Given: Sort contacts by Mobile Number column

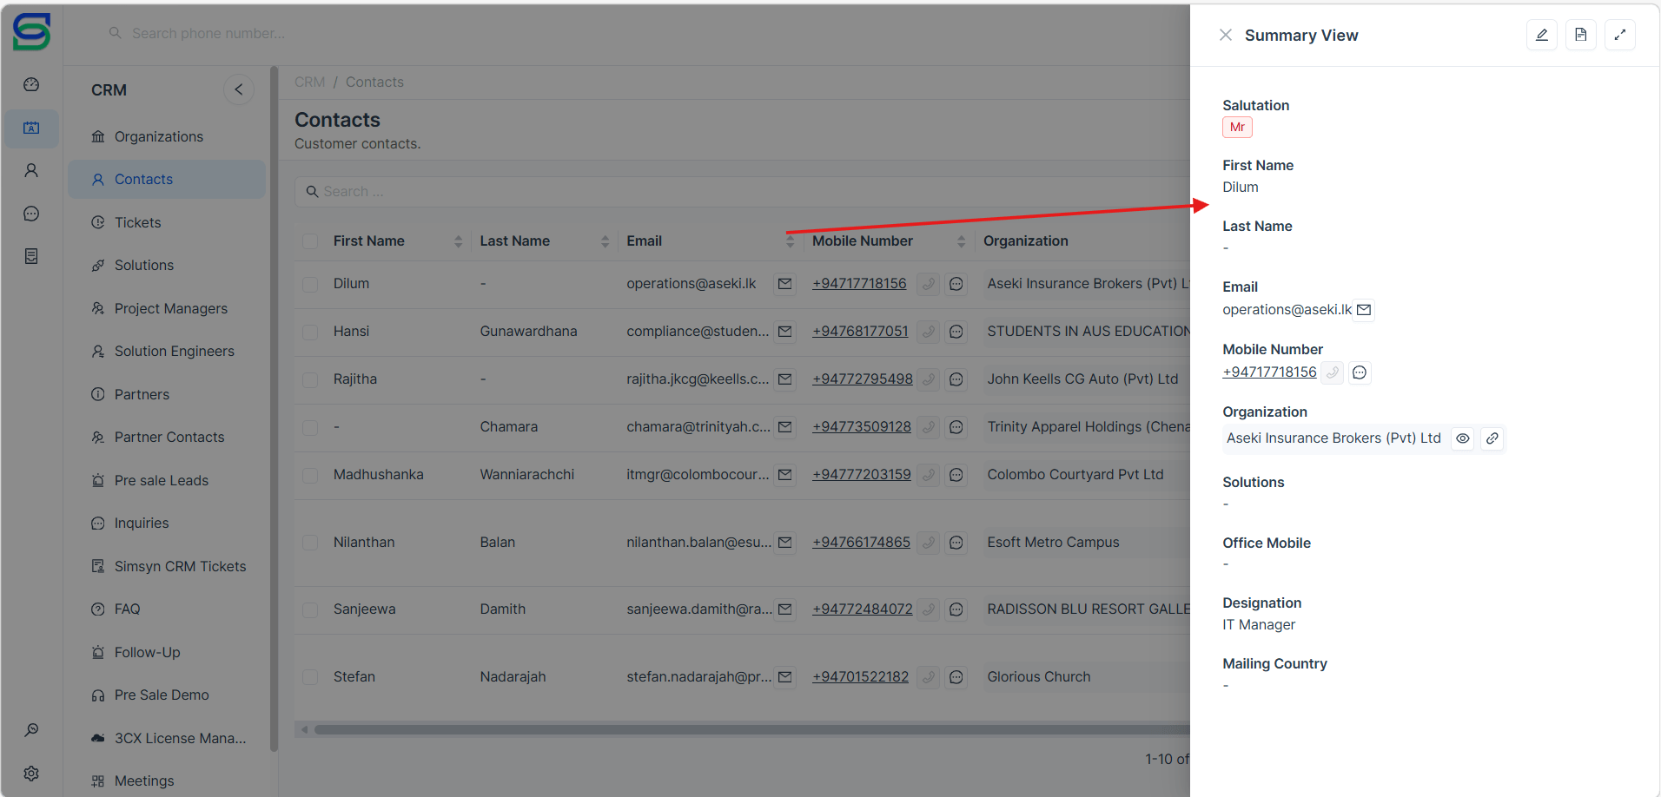Looking at the screenshot, I should coord(961,241).
